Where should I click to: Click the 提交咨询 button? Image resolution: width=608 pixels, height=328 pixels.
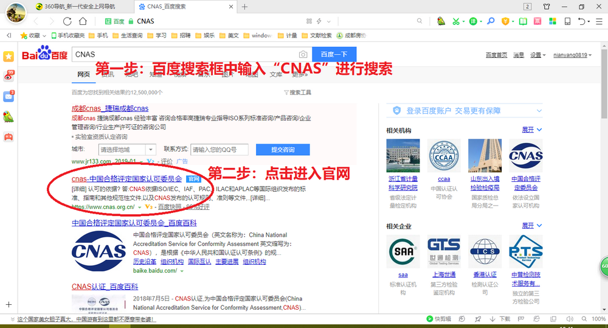pyautogui.click(x=283, y=150)
